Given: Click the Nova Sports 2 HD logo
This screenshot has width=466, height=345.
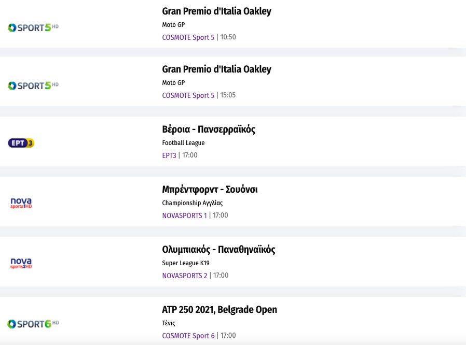Looking at the screenshot, I should (21, 263).
